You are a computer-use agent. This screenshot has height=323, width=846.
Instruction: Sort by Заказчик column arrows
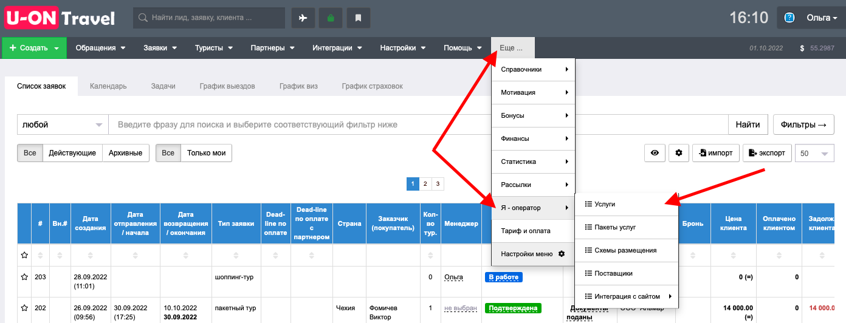[x=393, y=255]
